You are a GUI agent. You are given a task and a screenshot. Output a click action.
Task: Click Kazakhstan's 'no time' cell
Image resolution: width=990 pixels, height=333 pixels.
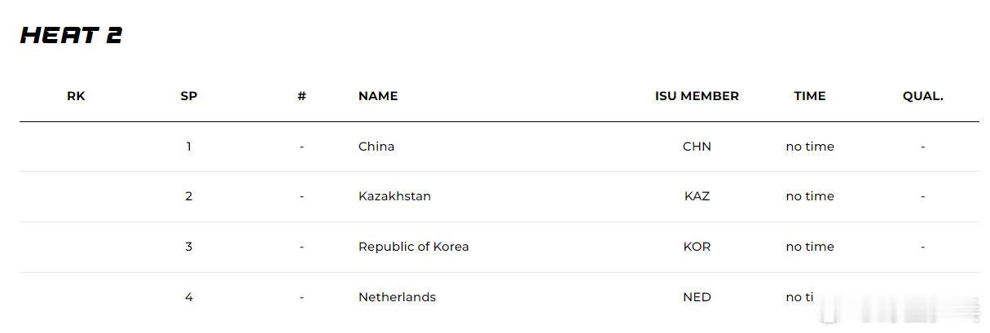point(810,196)
